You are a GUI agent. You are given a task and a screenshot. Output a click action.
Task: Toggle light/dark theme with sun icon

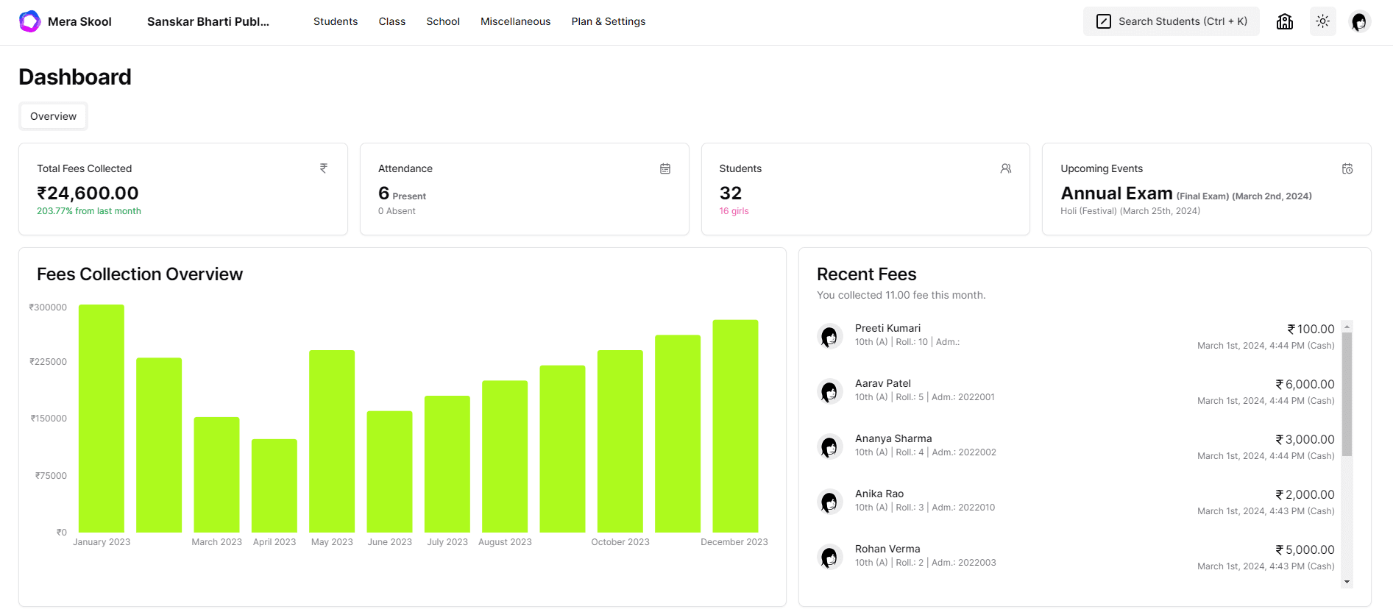coord(1322,21)
